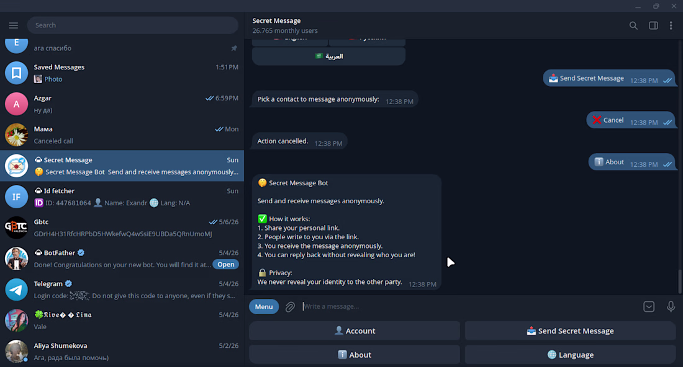Viewport: 683px width, 367px height.
Task: Open the Gbtc chat
Action: (122, 228)
